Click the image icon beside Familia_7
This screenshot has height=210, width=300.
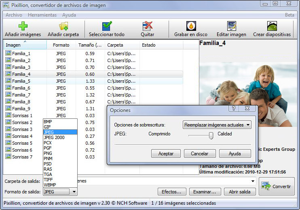(x=8, y=94)
